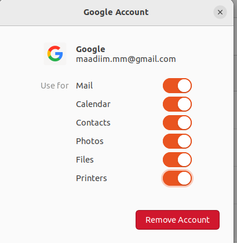Click the Contacts label
The height and width of the screenshot is (243, 237).
point(93,123)
